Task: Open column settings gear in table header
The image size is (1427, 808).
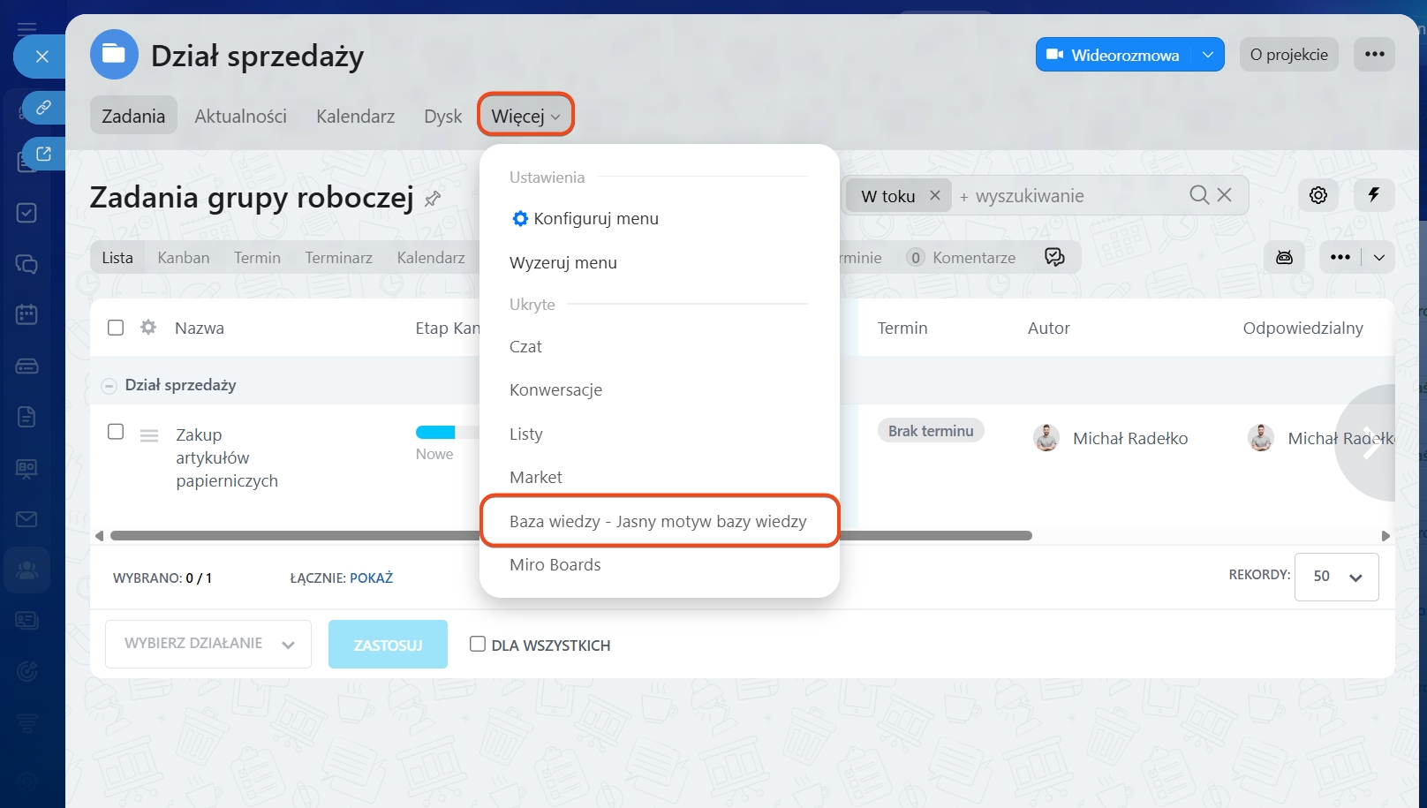Action: click(x=148, y=327)
